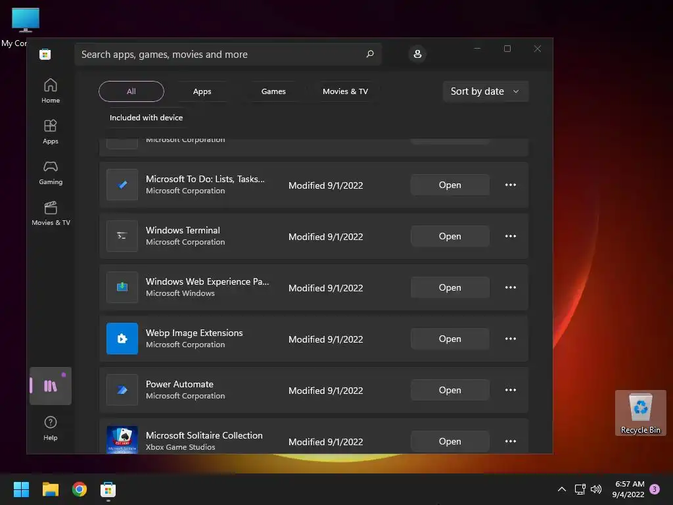Viewport: 673px width, 505px height.
Task: Click the Windows Terminal app title
Action: [183, 230]
